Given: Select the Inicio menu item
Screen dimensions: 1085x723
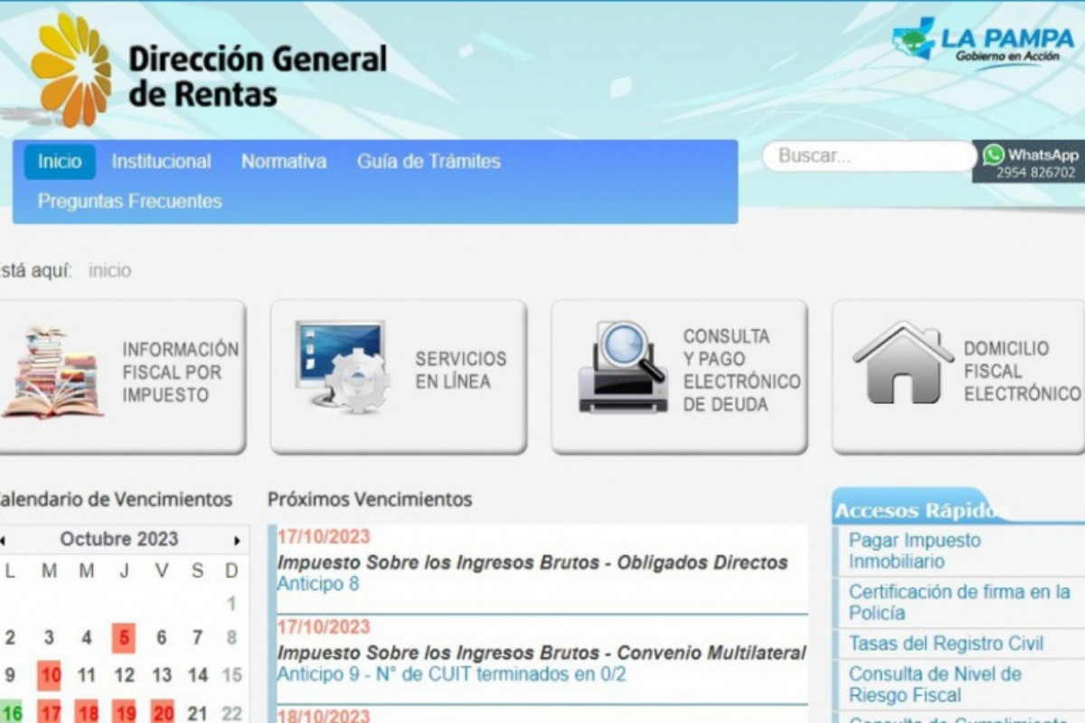Looking at the screenshot, I should 60,162.
